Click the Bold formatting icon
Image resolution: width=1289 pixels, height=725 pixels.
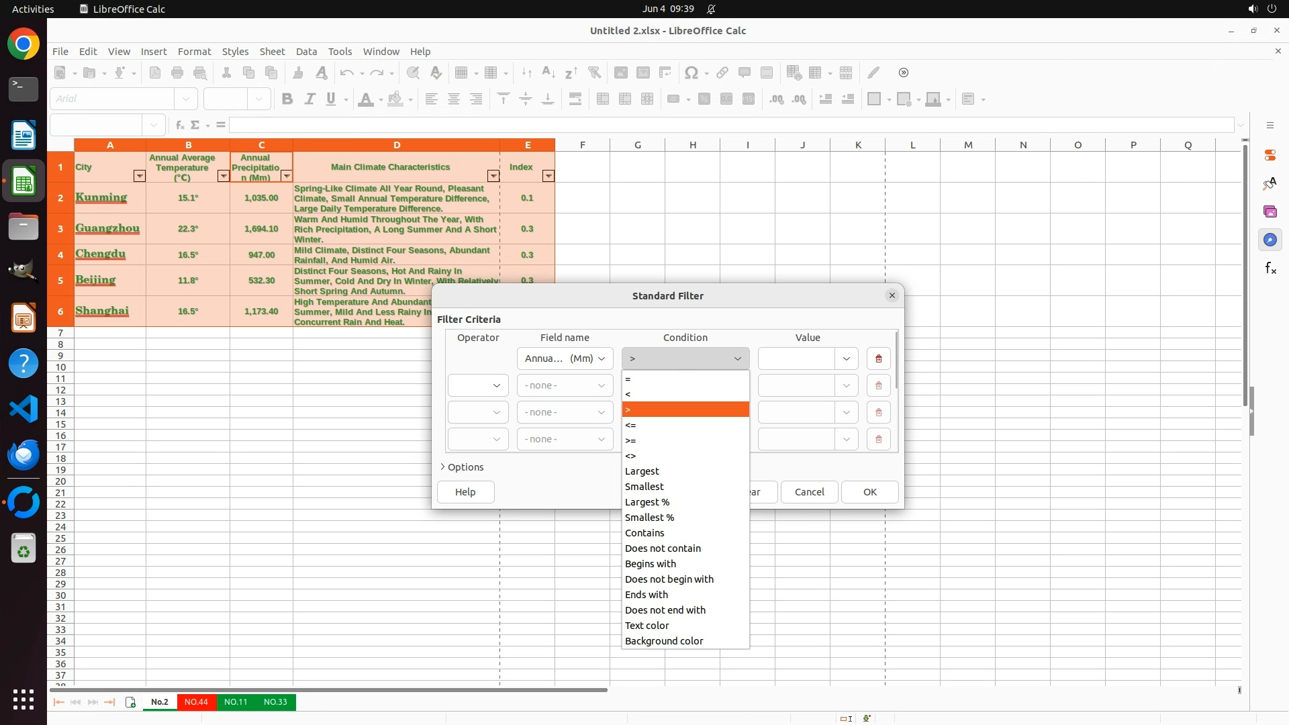(x=287, y=99)
